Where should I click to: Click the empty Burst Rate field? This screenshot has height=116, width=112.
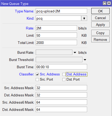pos(54,52)
